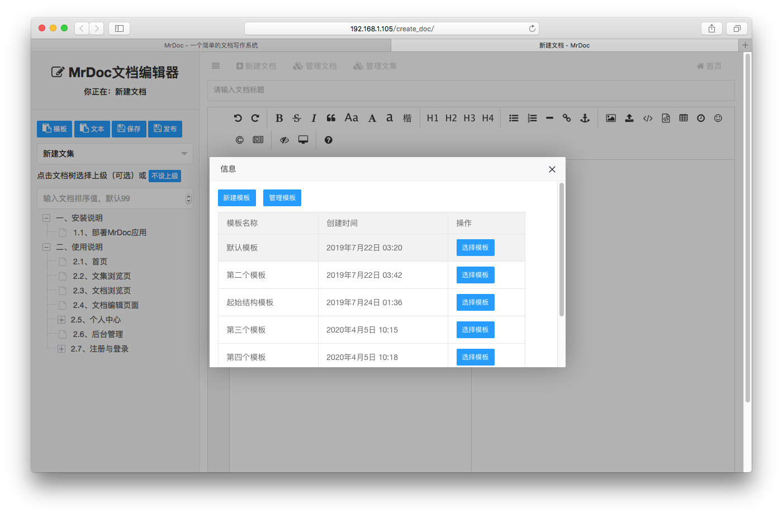Insert an image via the picture icon

(611, 118)
